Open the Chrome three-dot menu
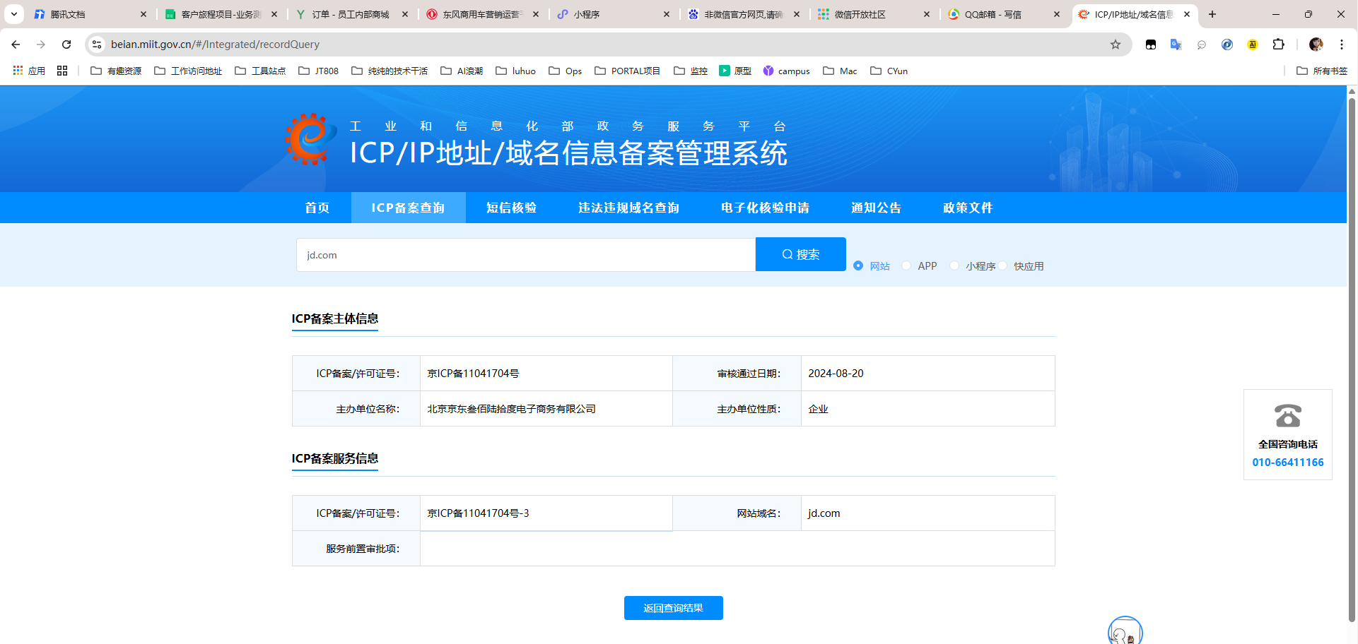Image resolution: width=1358 pixels, height=644 pixels. tap(1342, 44)
